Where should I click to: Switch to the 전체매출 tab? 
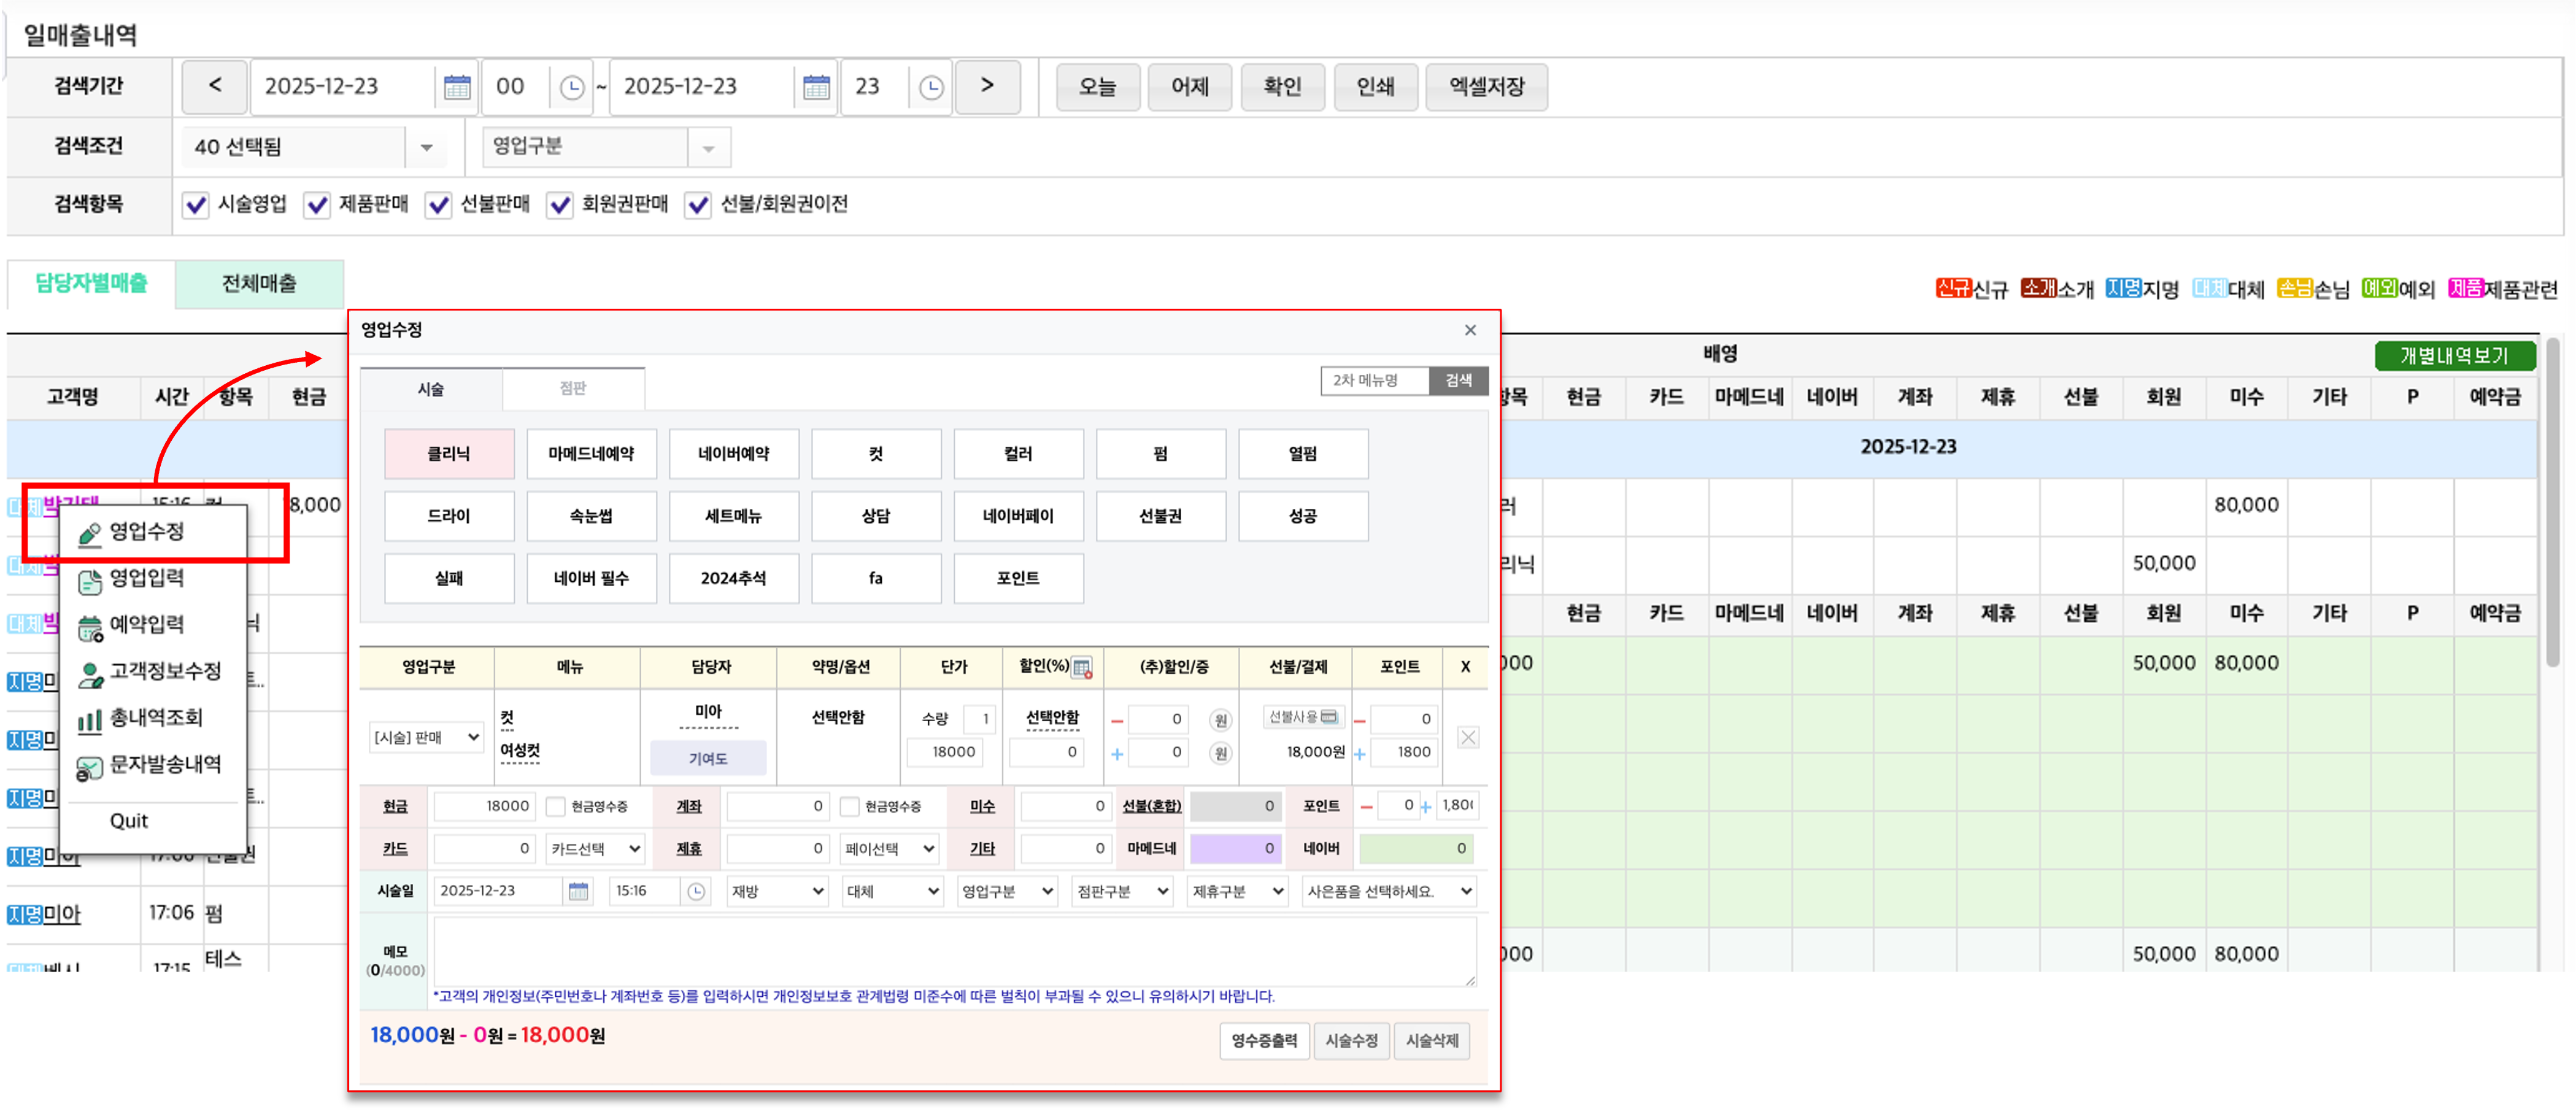click(259, 284)
